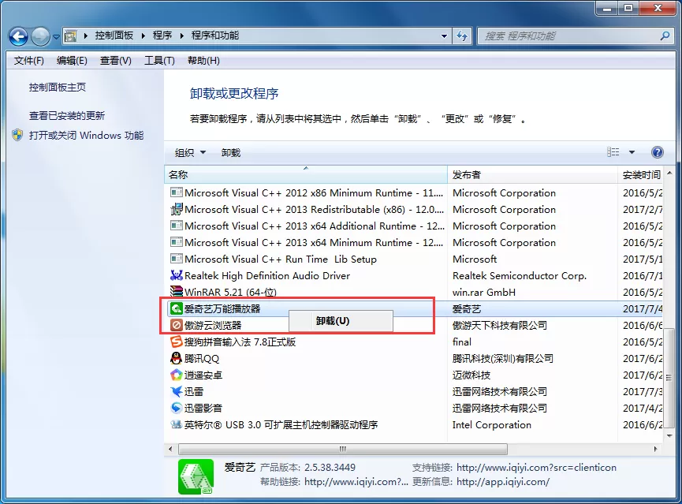Select the 英特尔 USB 3.0 driver icon

(176, 424)
